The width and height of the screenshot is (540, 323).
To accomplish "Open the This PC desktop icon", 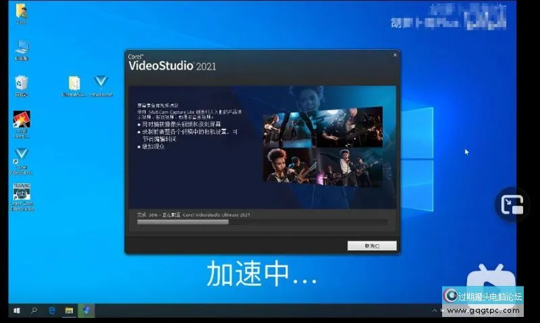I will coord(22,48).
